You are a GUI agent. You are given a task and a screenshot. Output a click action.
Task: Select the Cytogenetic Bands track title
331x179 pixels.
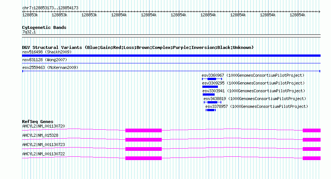[44, 27]
